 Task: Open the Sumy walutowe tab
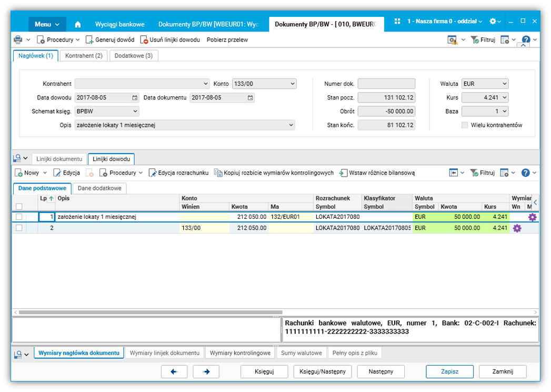click(301, 353)
